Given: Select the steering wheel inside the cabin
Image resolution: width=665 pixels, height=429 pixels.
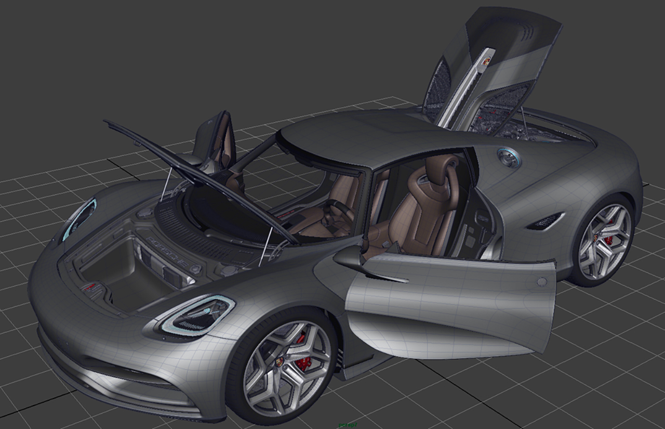Looking at the screenshot, I should pyautogui.click(x=340, y=212).
